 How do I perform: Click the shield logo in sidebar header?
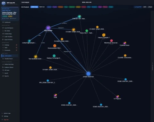point(4,3)
